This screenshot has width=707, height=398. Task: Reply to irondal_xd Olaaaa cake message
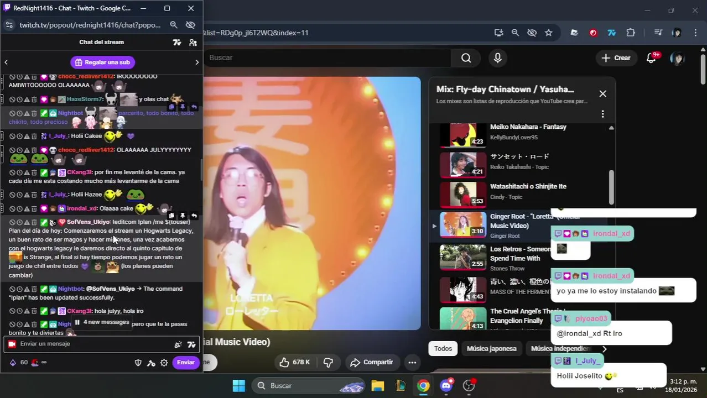tap(194, 216)
